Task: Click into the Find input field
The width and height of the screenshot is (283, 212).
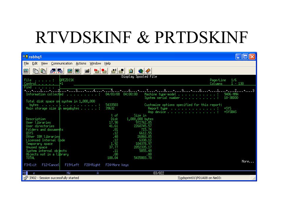Action: coord(86,87)
